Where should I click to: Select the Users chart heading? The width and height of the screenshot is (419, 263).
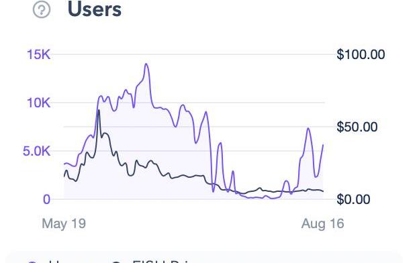click(95, 9)
